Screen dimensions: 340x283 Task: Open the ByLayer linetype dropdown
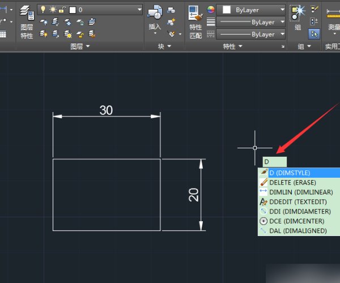282,34
